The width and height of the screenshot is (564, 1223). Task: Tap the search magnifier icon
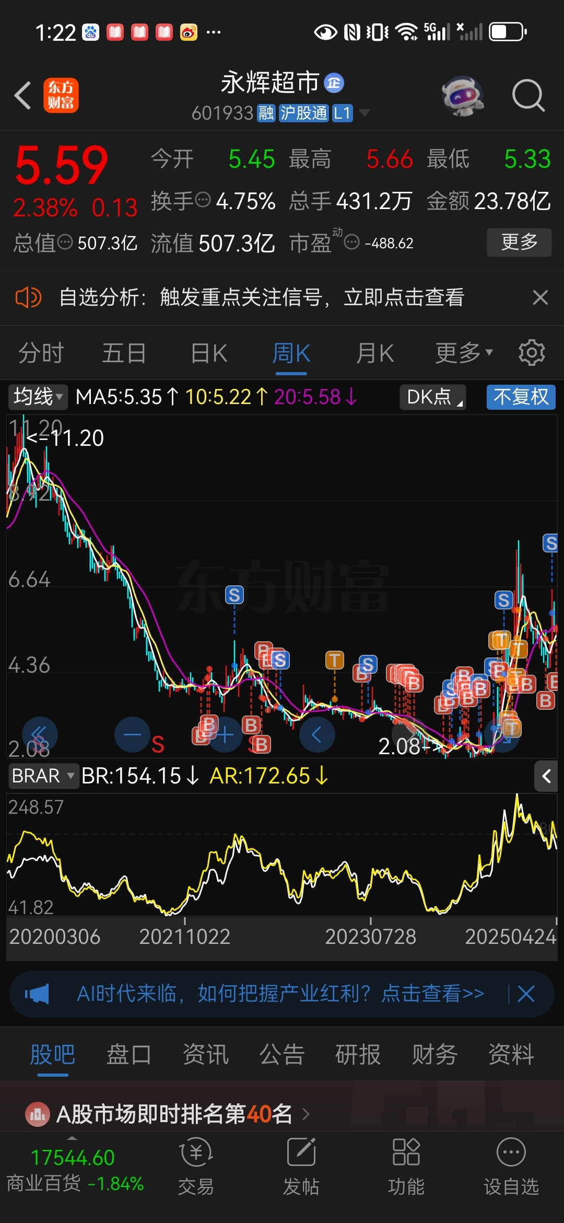pyautogui.click(x=528, y=96)
